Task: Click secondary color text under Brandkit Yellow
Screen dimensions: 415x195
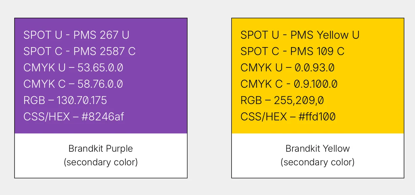Action: (x=318, y=162)
